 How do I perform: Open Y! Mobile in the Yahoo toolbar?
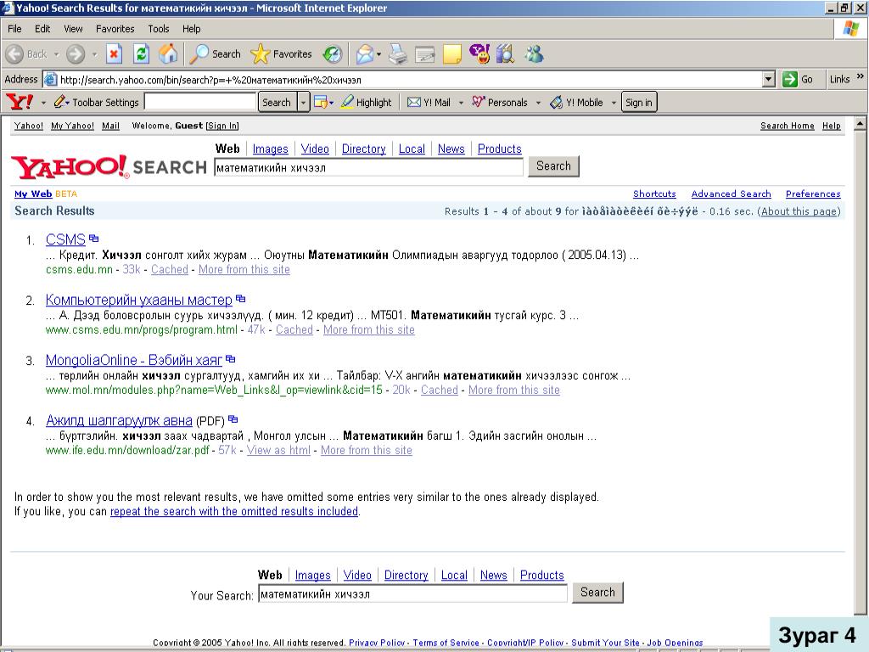click(576, 102)
